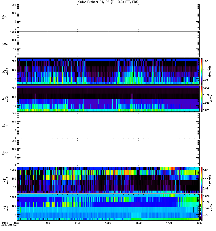Click the 1700 time axis label
The image size is (216, 231).
[x=169, y=223]
